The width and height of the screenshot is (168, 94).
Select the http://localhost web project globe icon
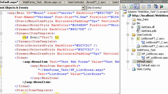129,16
